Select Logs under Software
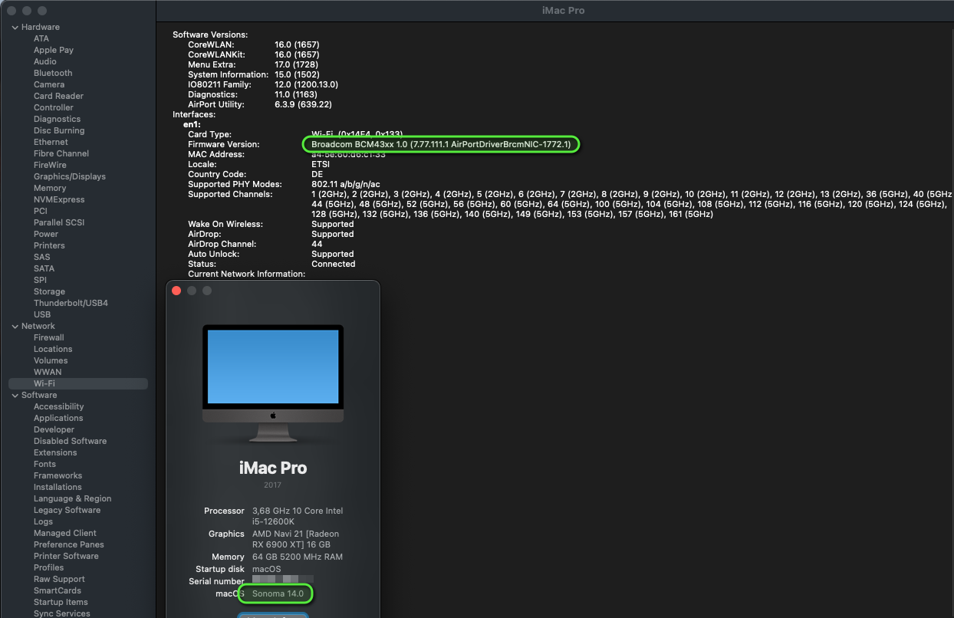Viewport: 954px width, 618px height. point(43,521)
